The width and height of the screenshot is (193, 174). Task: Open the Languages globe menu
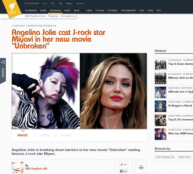click(x=32, y=3)
